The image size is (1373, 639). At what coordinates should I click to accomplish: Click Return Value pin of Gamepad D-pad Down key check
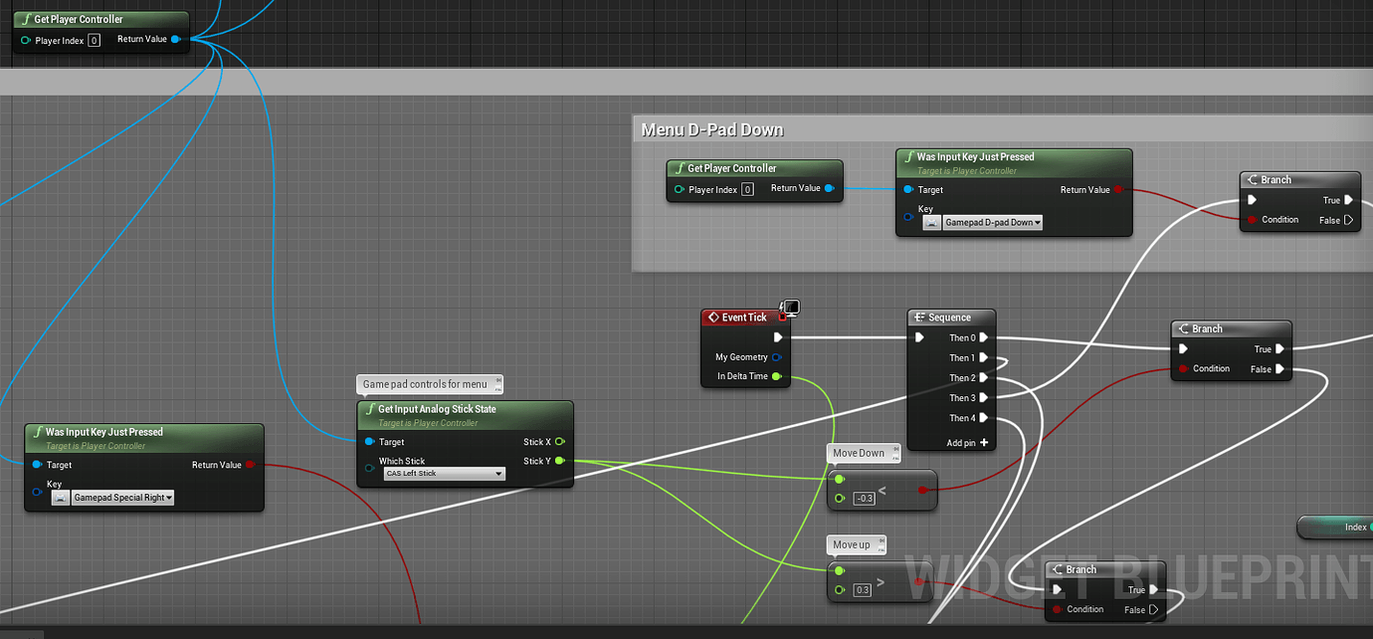(1118, 189)
